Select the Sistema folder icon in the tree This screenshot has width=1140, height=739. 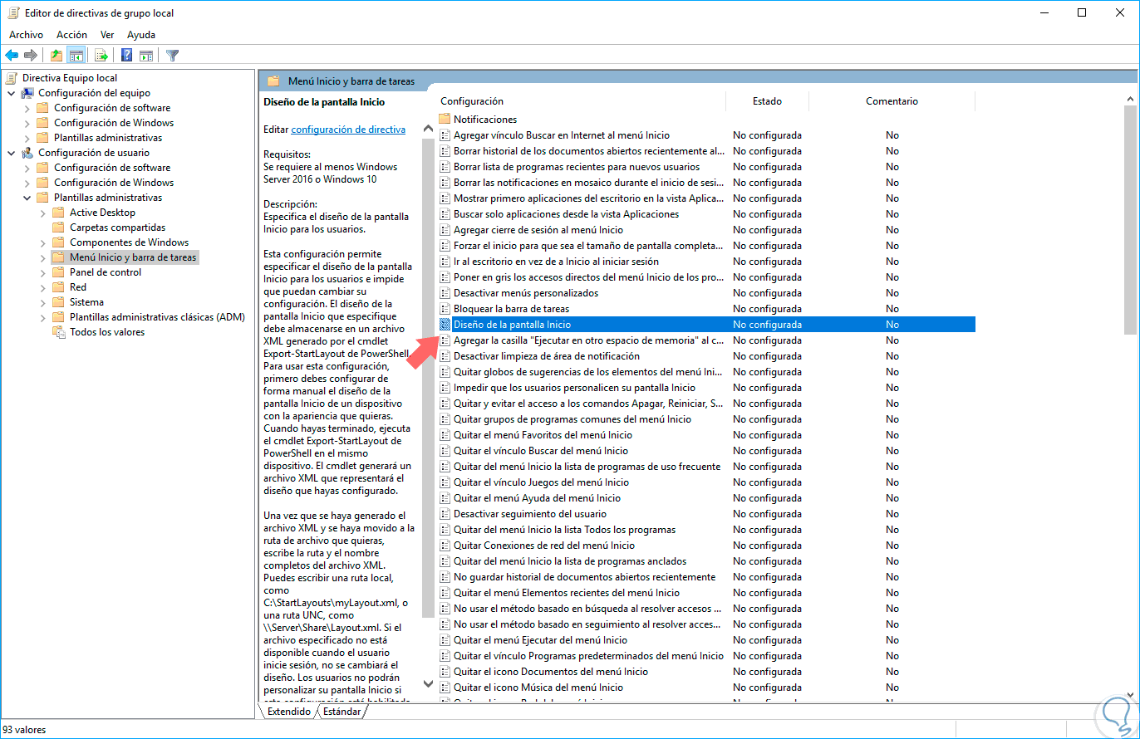pyautogui.click(x=58, y=302)
